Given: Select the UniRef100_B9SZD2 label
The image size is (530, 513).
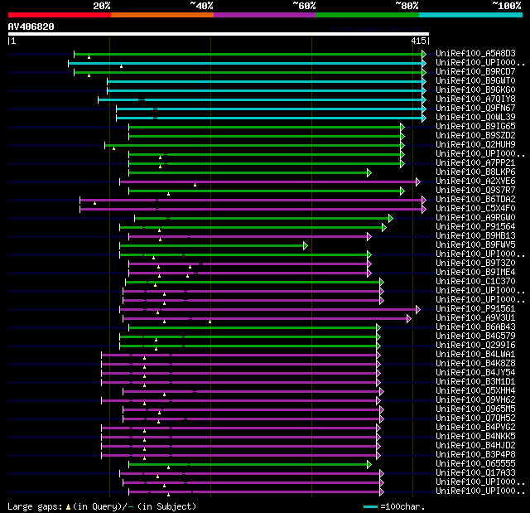Looking at the screenshot, I should [475, 136].
